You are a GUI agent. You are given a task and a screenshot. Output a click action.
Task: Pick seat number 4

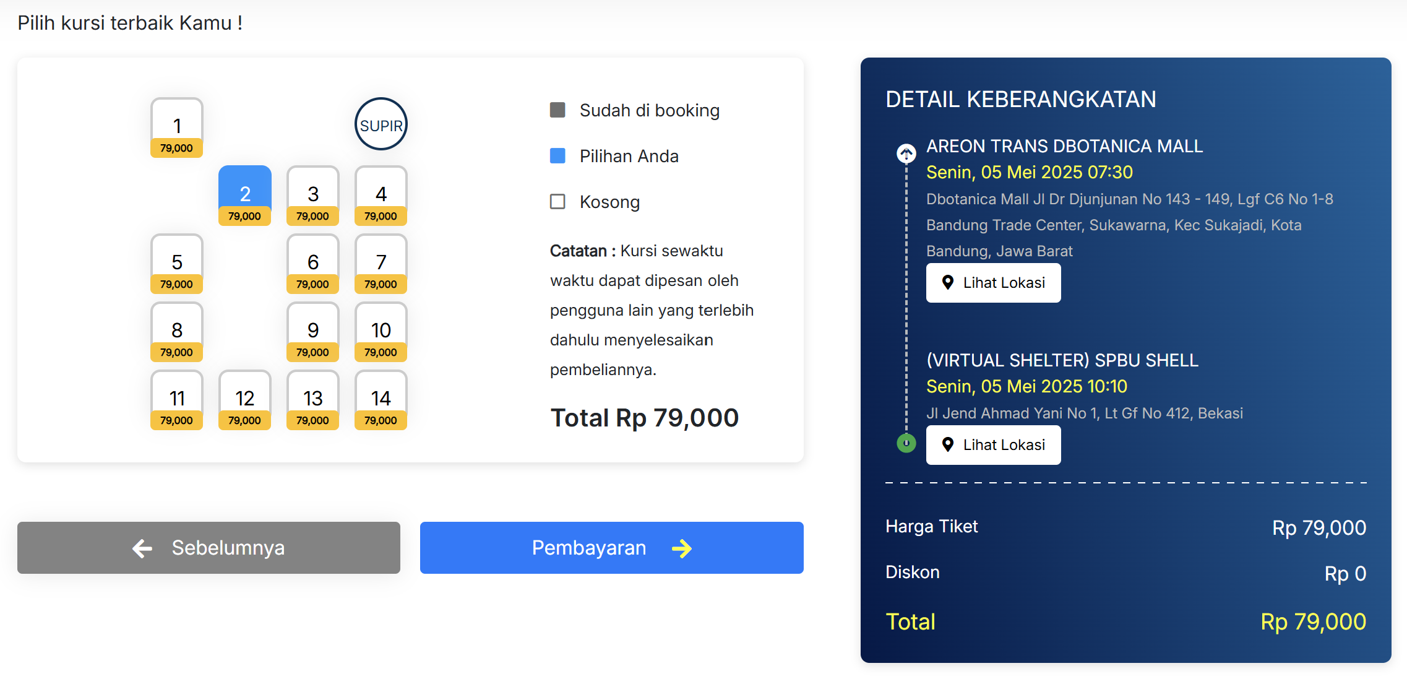pyautogui.click(x=381, y=196)
